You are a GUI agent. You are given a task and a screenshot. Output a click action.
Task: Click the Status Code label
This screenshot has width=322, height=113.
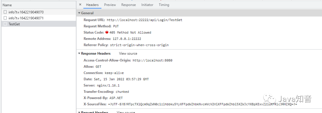click(94, 32)
